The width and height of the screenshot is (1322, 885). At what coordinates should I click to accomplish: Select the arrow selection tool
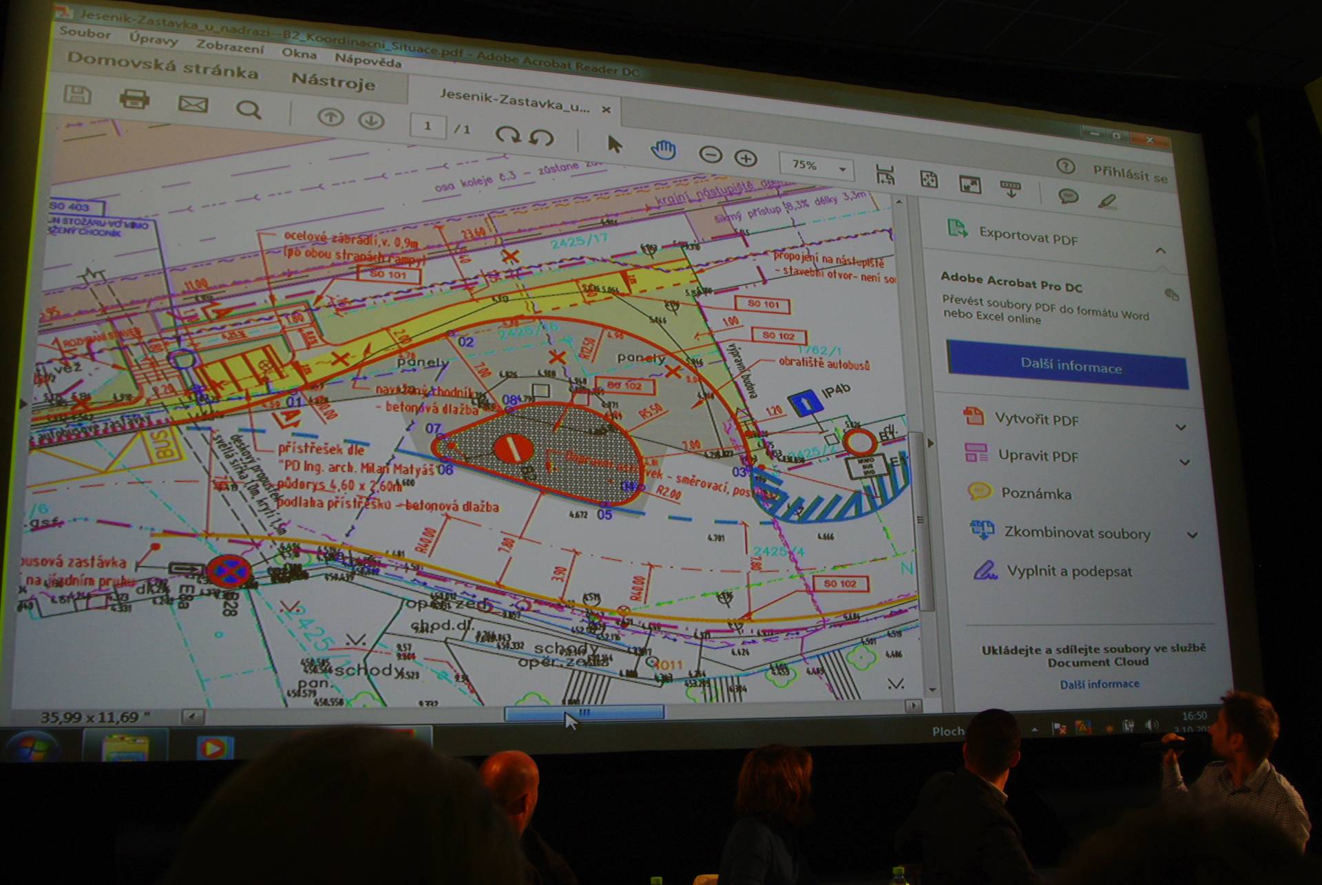pyautogui.click(x=614, y=144)
